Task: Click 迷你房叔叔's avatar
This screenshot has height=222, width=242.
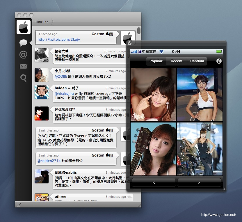Action: (x=42, y=113)
